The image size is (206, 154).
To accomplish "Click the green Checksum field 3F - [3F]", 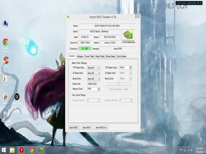I will tap(85, 49).
